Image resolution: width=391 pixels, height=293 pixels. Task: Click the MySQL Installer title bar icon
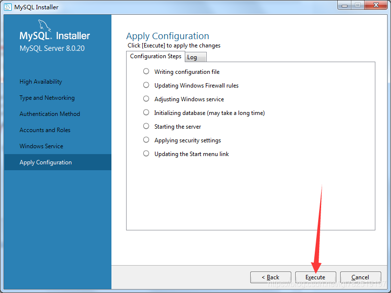click(x=8, y=7)
